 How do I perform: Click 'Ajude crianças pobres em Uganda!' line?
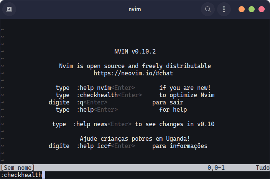135,138
